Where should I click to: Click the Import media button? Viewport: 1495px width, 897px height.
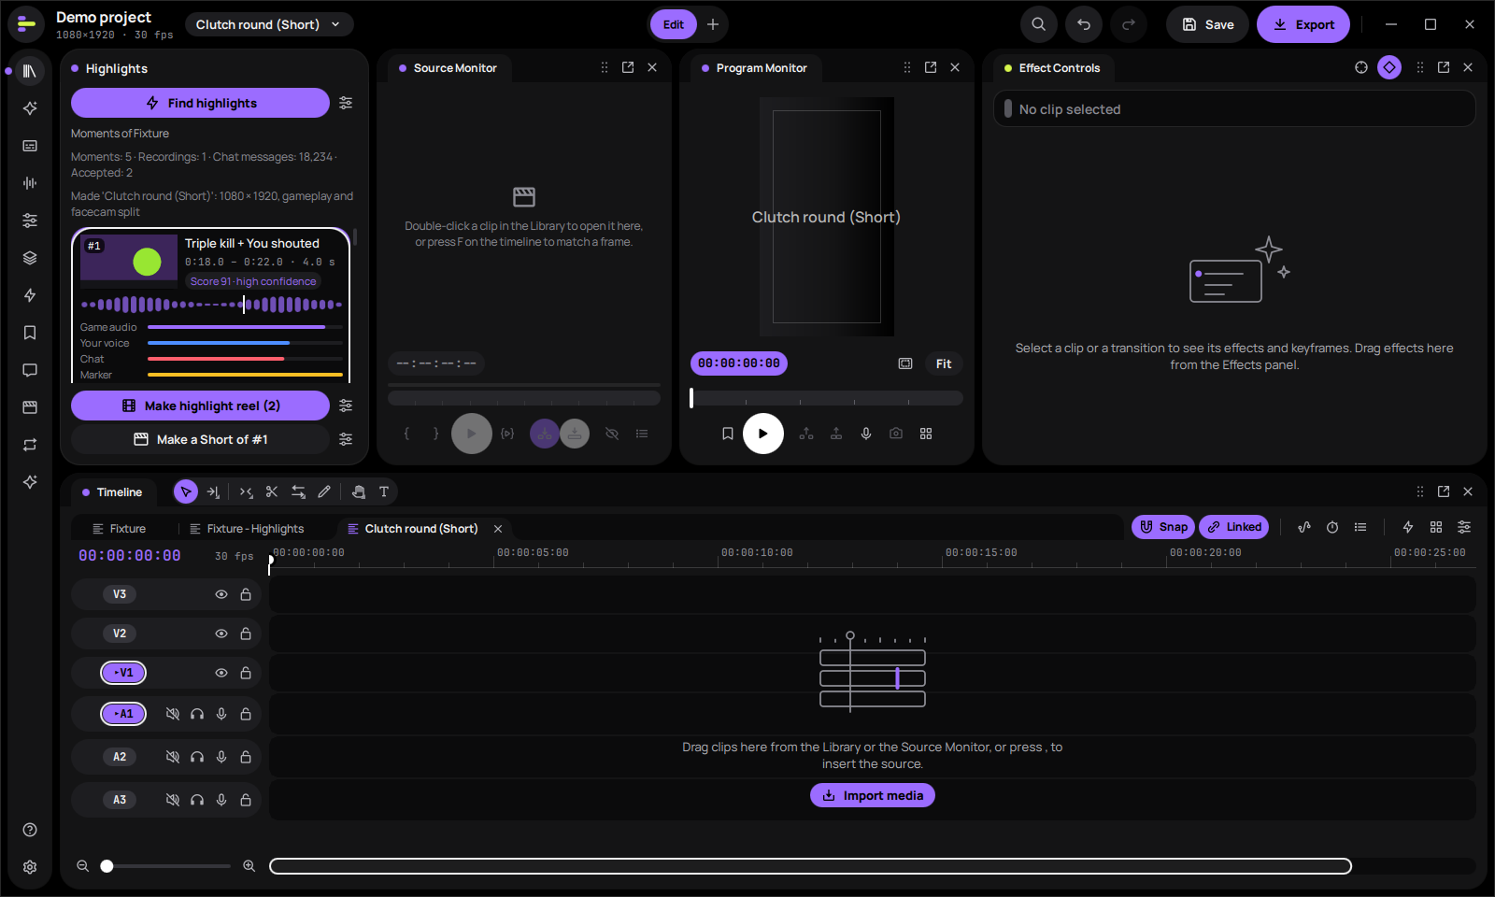[x=873, y=795]
